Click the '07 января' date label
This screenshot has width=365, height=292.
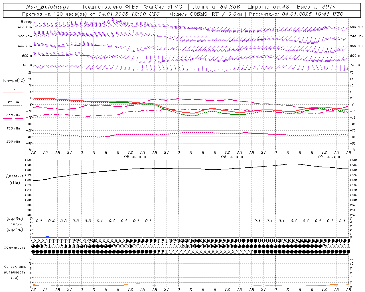[x=329, y=157]
